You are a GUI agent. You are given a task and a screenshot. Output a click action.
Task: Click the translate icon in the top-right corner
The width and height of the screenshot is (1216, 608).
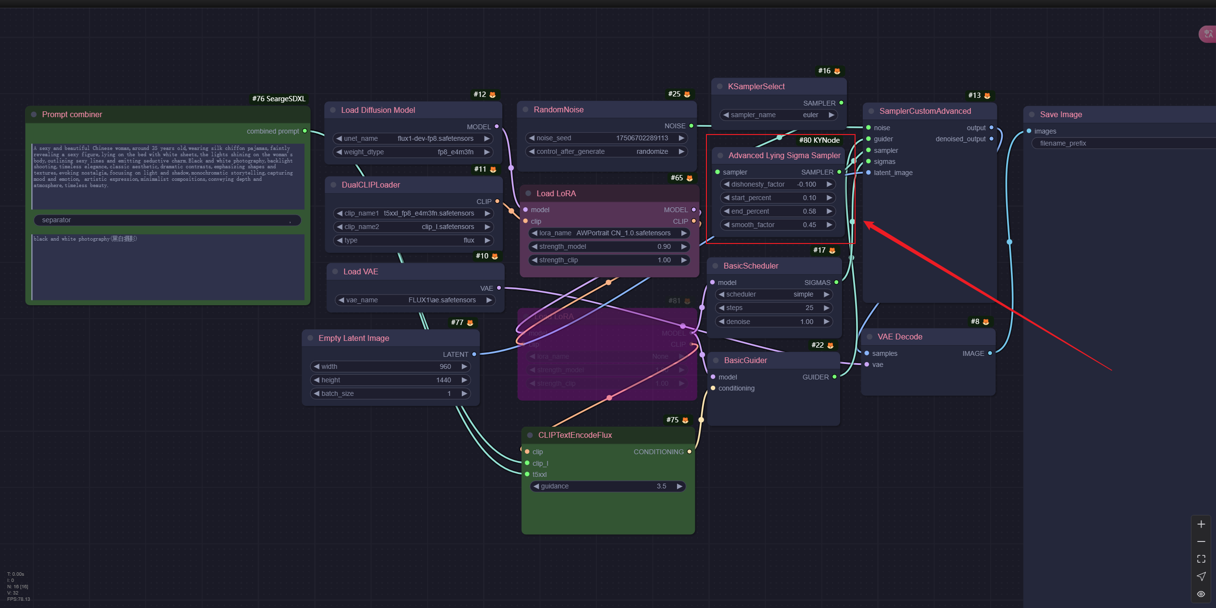tap(1208, 34)
